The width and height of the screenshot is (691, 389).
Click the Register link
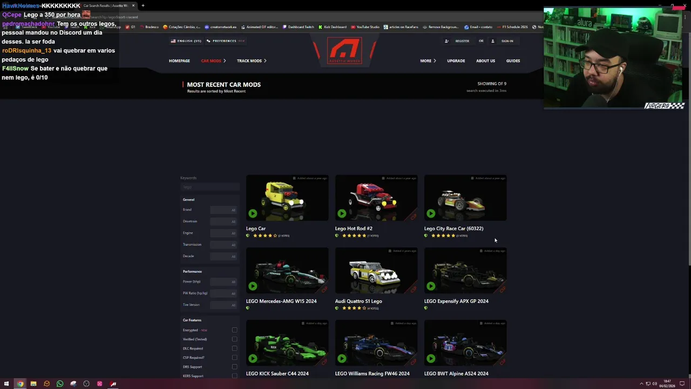462,41
